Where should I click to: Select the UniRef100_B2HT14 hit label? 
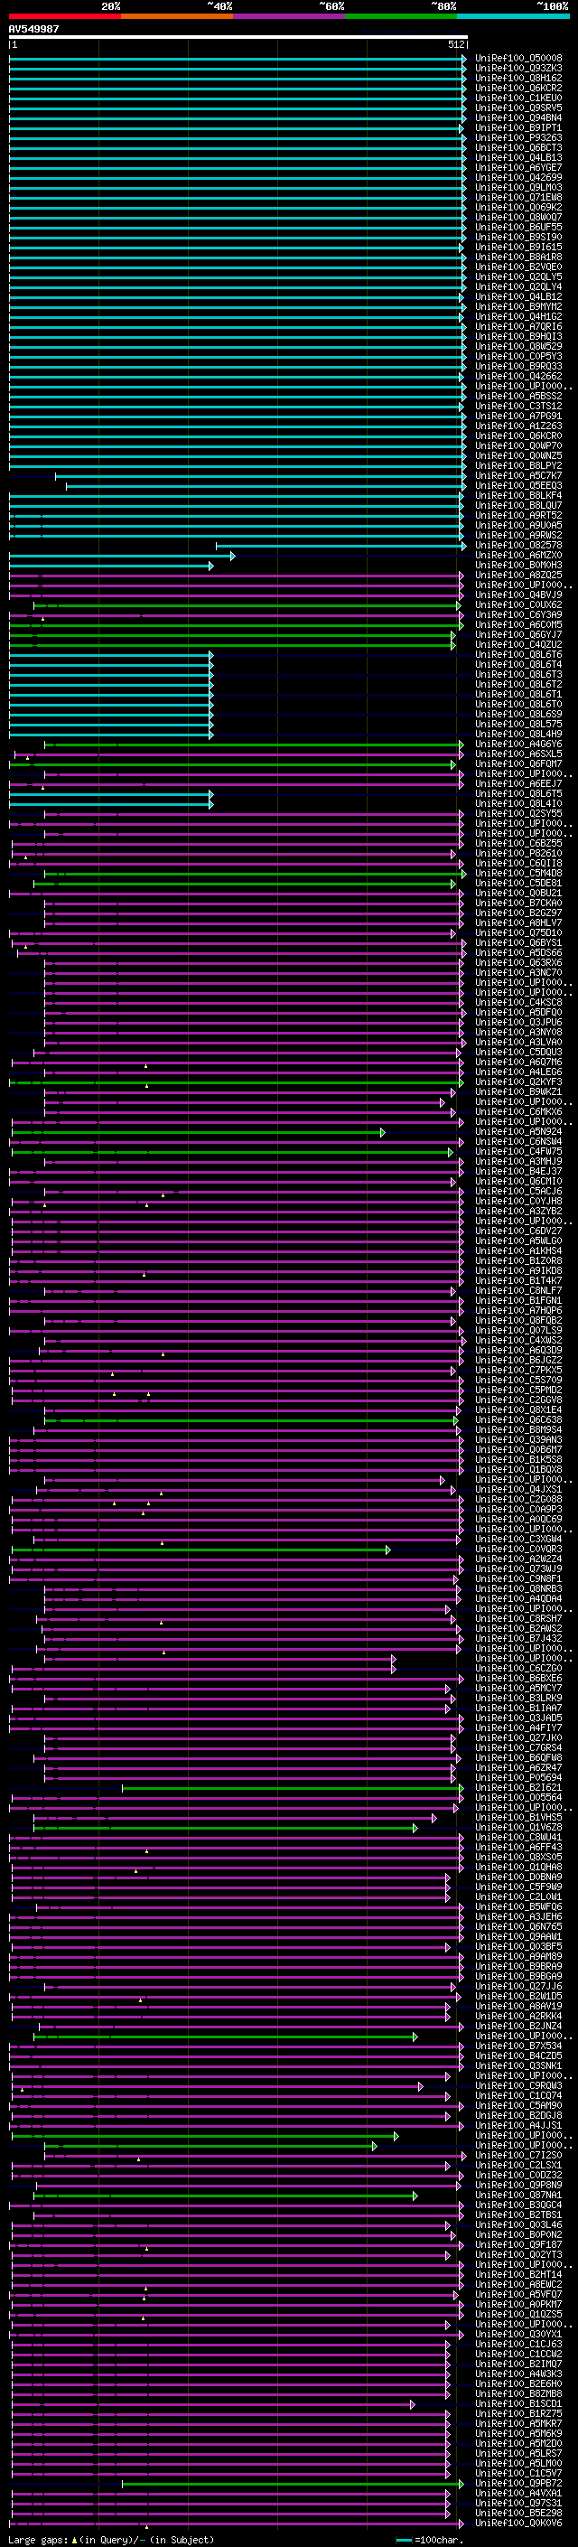(518, 2275)
